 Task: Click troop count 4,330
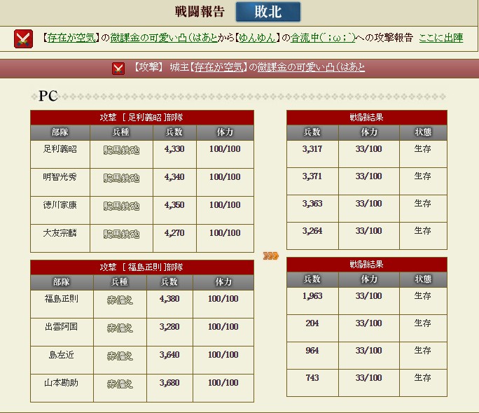click(x=174, y=149)
